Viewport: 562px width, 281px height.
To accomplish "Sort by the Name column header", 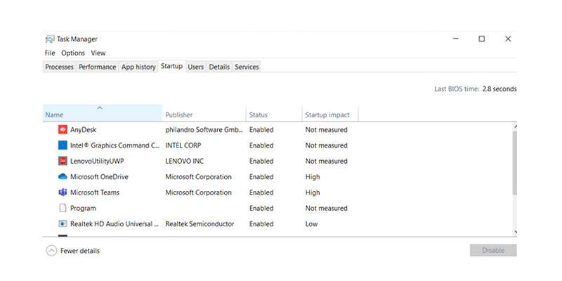I will tap(103, 113).
